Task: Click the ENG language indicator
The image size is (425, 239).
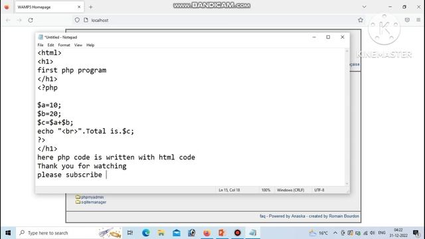Action: [x=382, y=233]
